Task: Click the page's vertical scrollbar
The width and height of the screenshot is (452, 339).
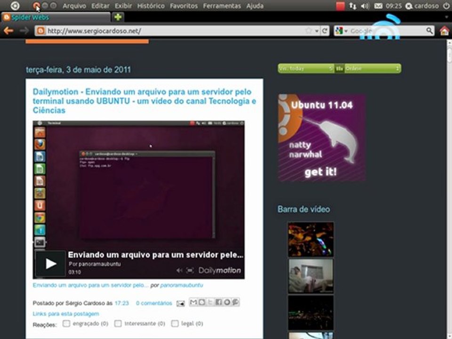Action: click(x=449, y=189)
